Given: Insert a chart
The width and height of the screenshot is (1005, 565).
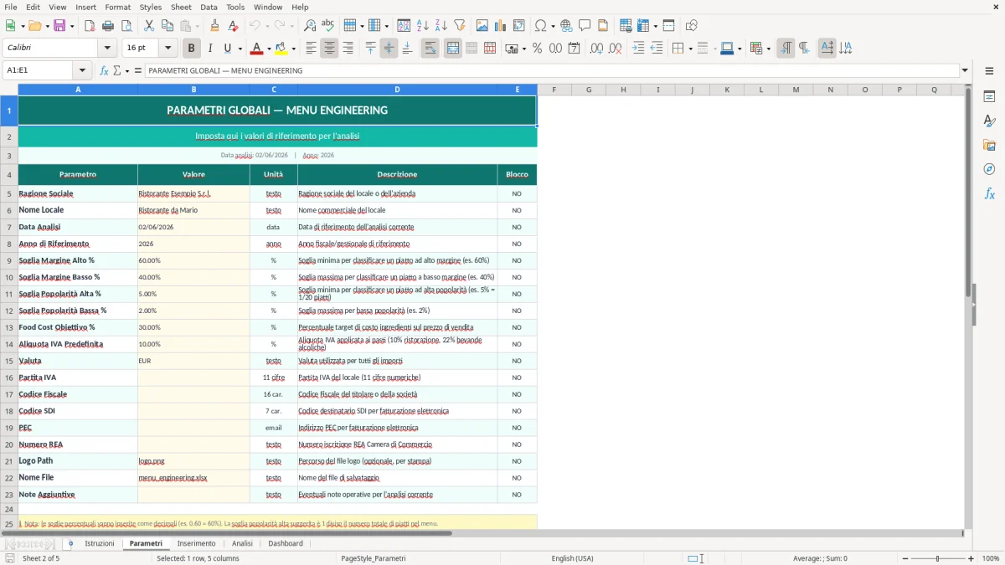Looking at the screenshot, I should (501, 26).
